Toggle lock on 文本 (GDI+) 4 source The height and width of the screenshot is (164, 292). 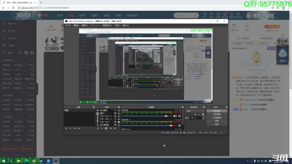pos(119,116)
